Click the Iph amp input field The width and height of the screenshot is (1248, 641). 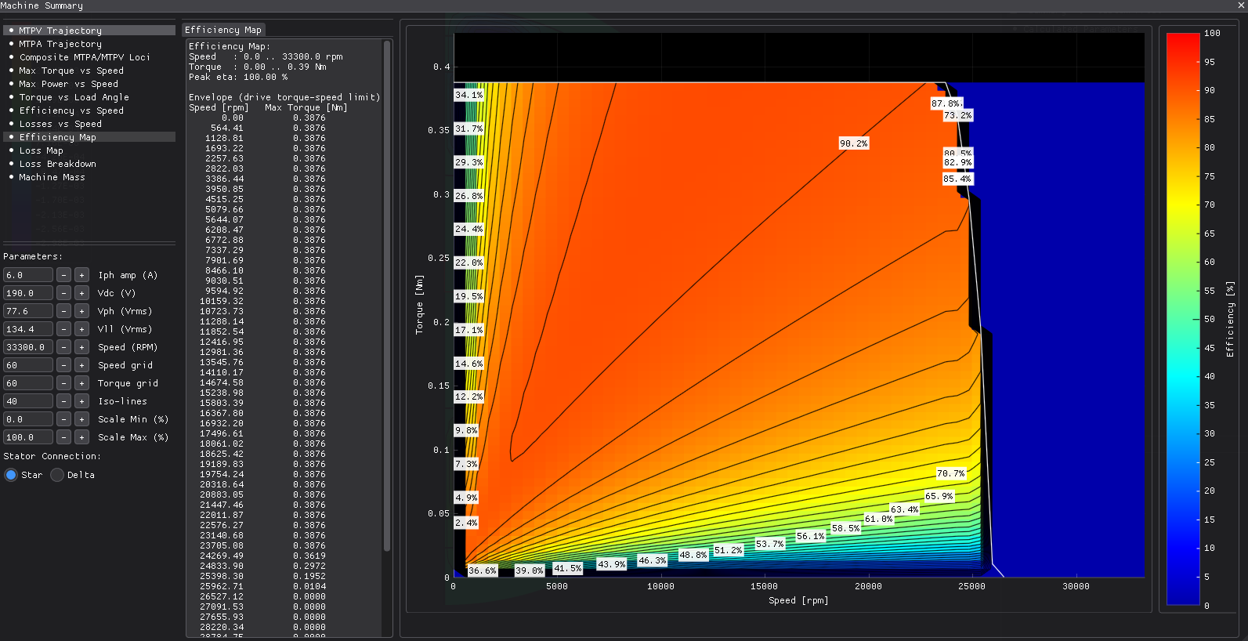click(28, 275)
